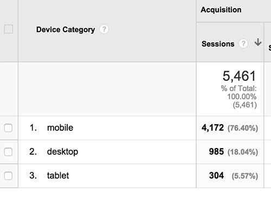
Task: Toggle the Sessions descending sort arrow
Action: 258,42
